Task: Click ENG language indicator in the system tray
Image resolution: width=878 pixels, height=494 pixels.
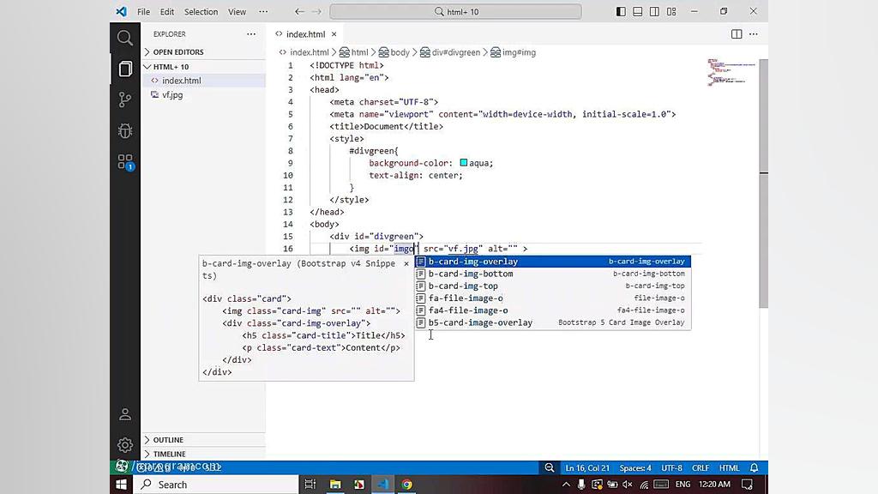Action: (683, 485)
